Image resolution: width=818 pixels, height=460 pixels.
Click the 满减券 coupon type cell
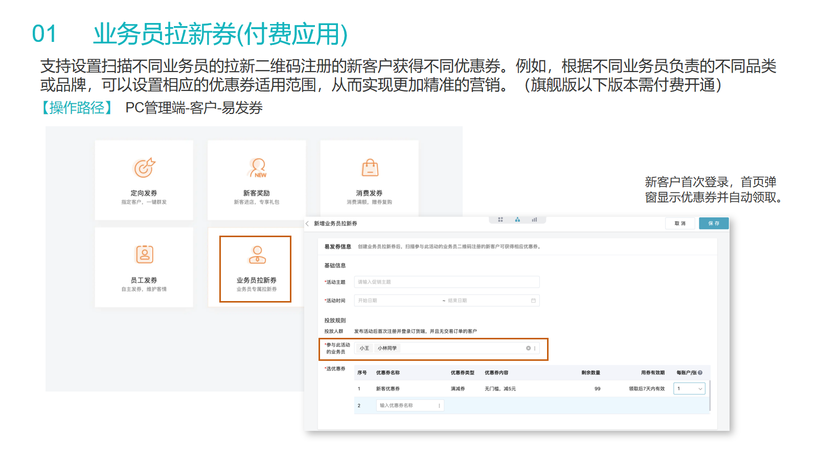click(x=458, y=389)
